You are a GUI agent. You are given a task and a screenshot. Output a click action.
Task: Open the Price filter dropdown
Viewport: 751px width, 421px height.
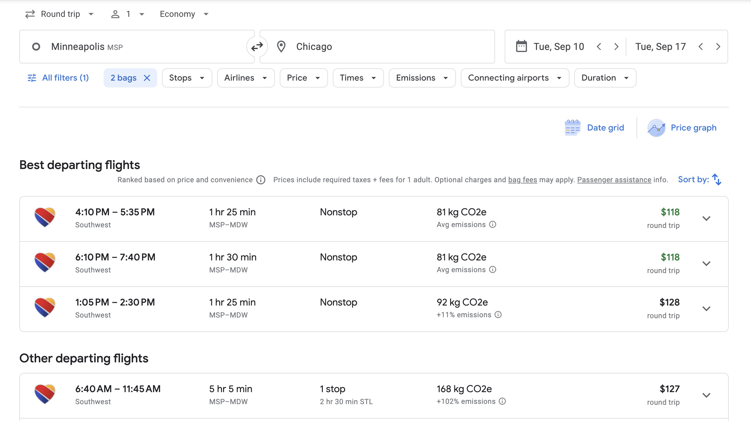click(304, 78)
